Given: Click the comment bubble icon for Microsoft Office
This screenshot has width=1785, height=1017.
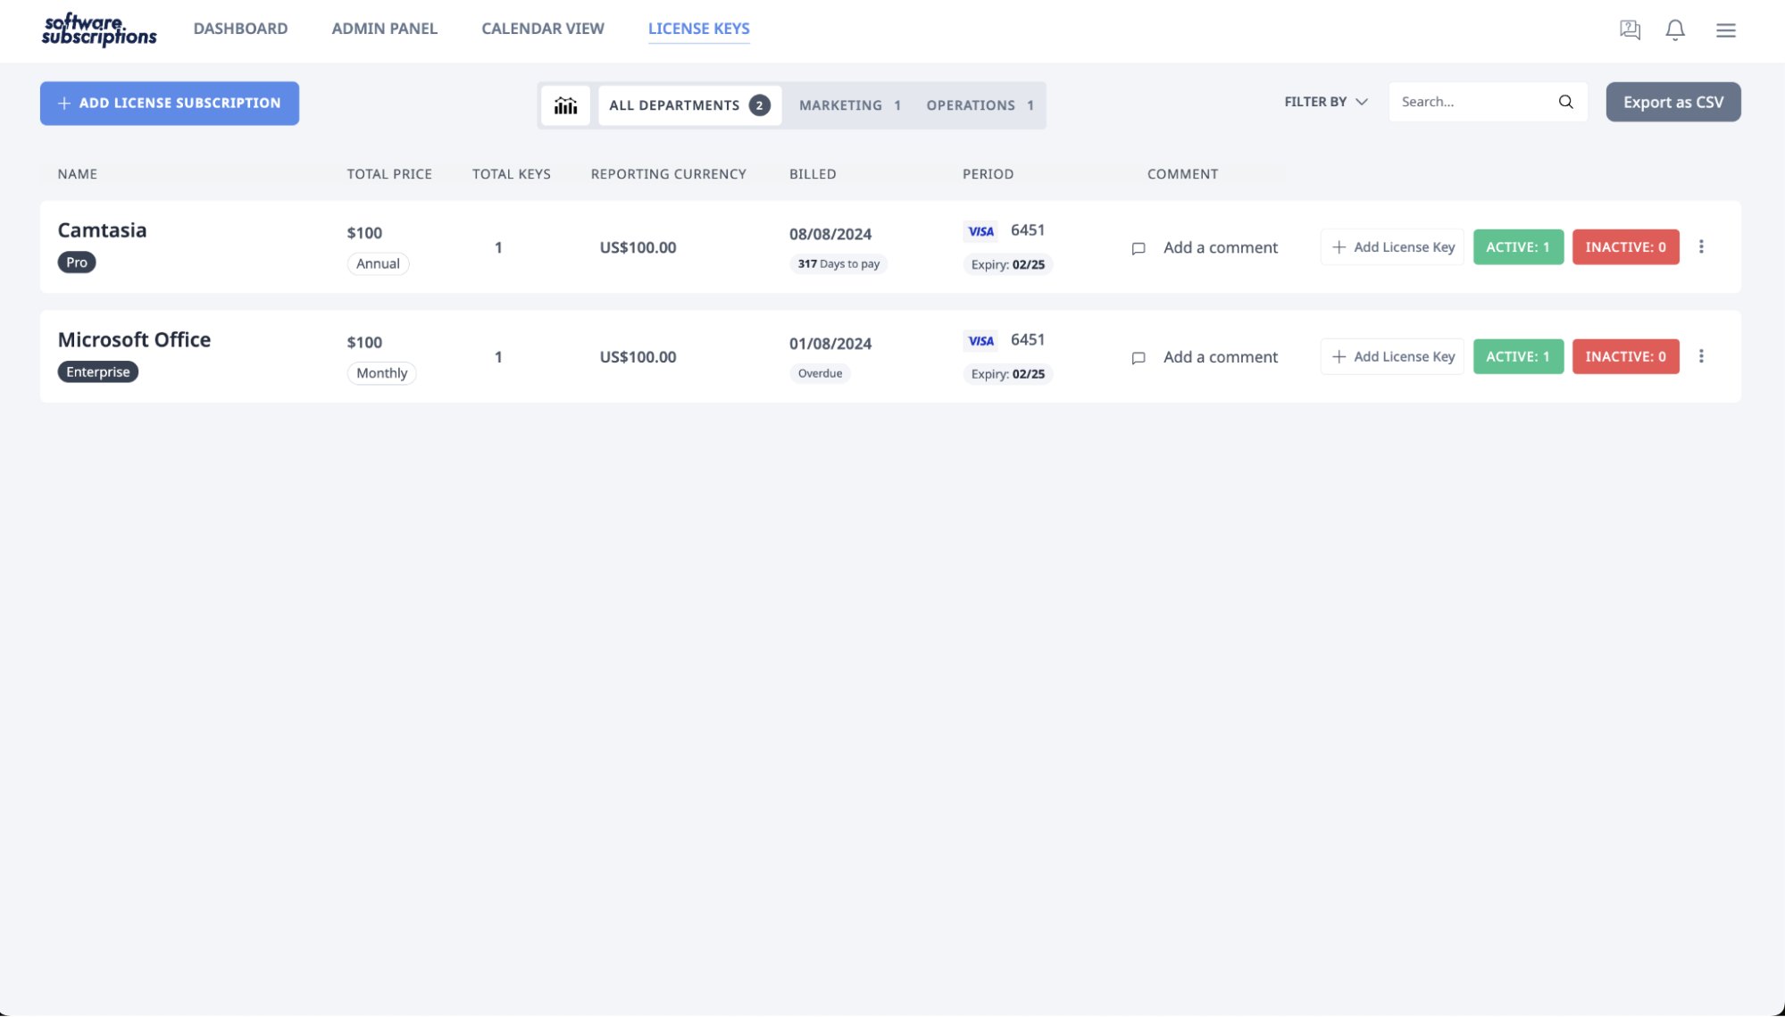Looking at the screenshot, I should coord(1138,356).
